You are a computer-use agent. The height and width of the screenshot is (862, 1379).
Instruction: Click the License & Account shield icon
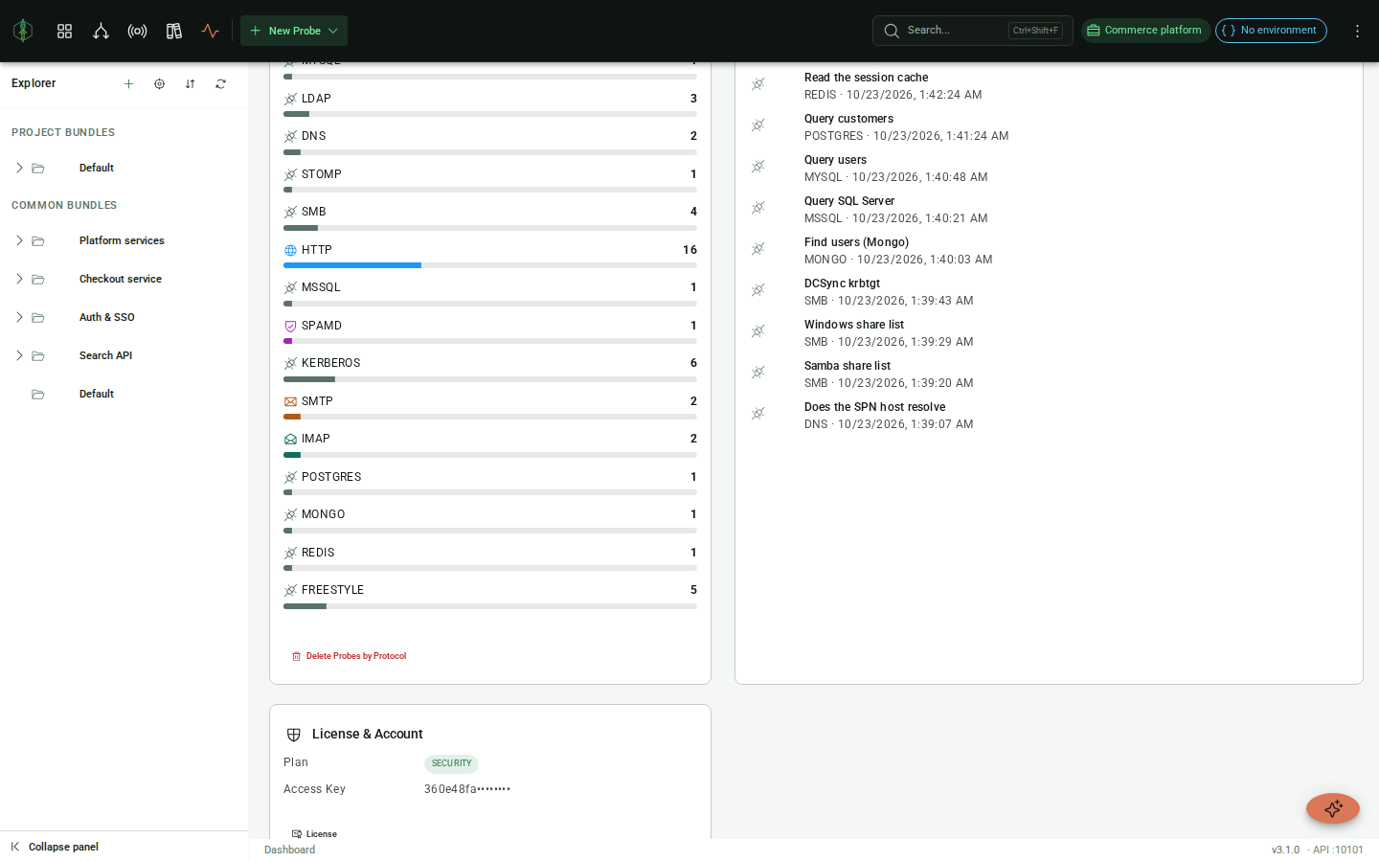(x=294, y=735)
